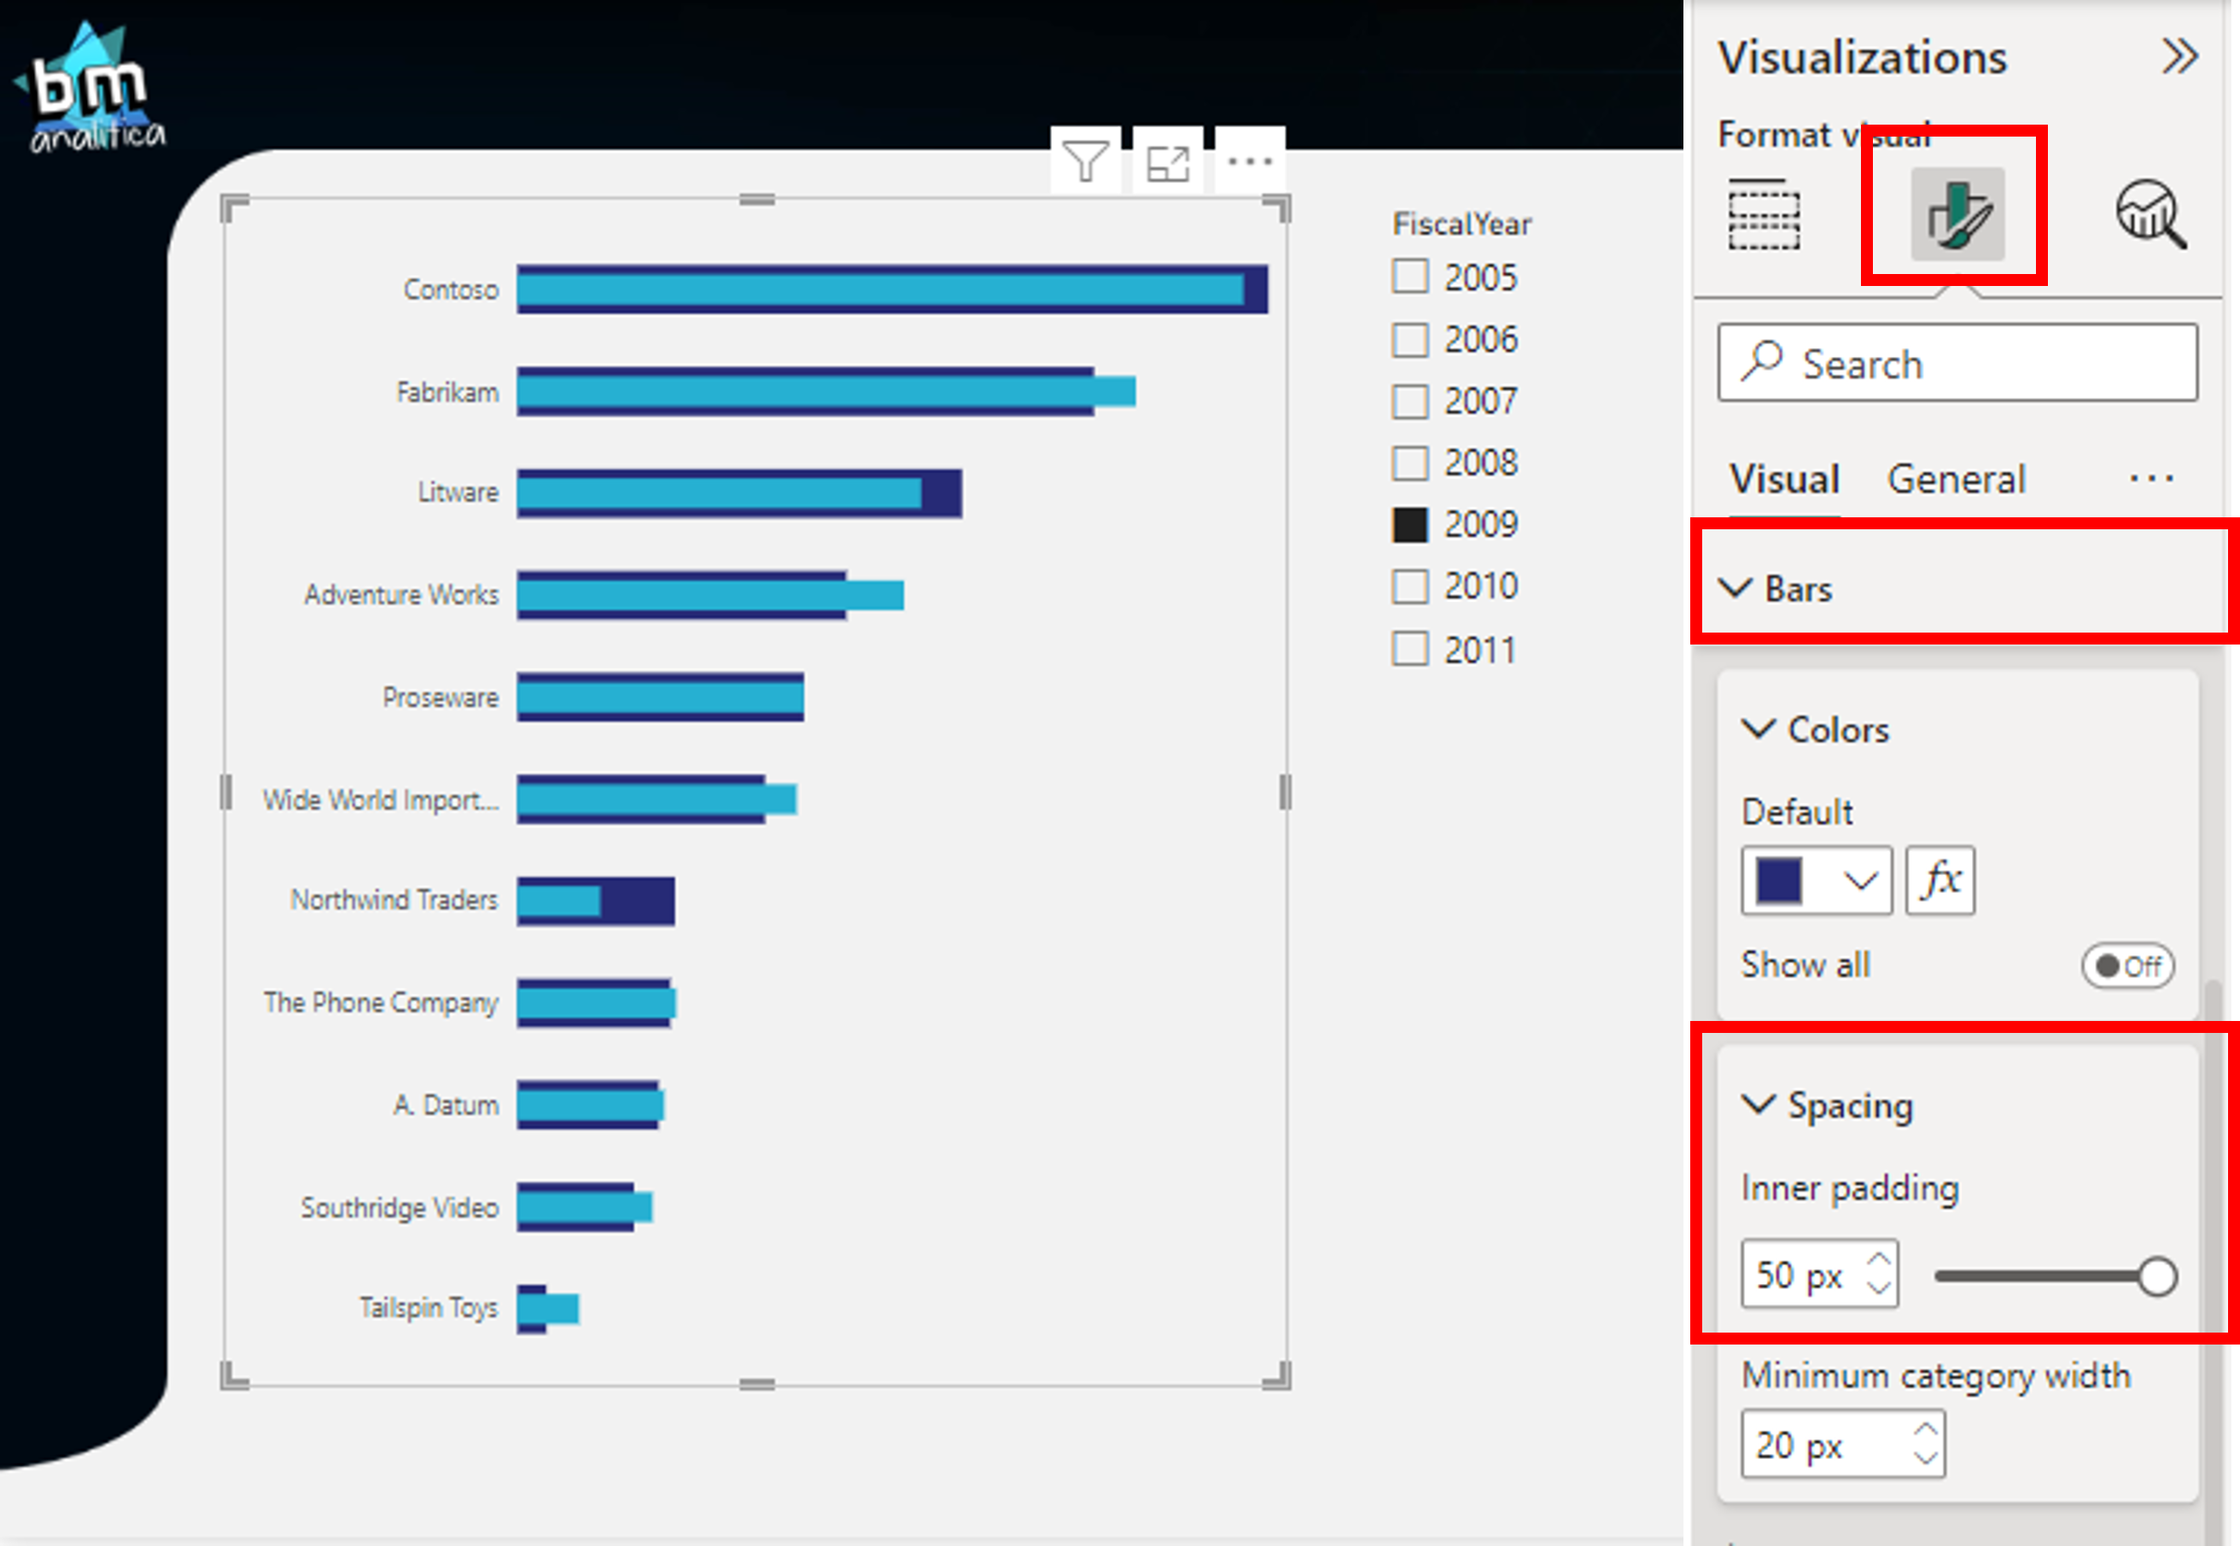Collapse the Visualizations pane with double chevron
Screen dimensions: 2240x1546
tap(2179, 56)
